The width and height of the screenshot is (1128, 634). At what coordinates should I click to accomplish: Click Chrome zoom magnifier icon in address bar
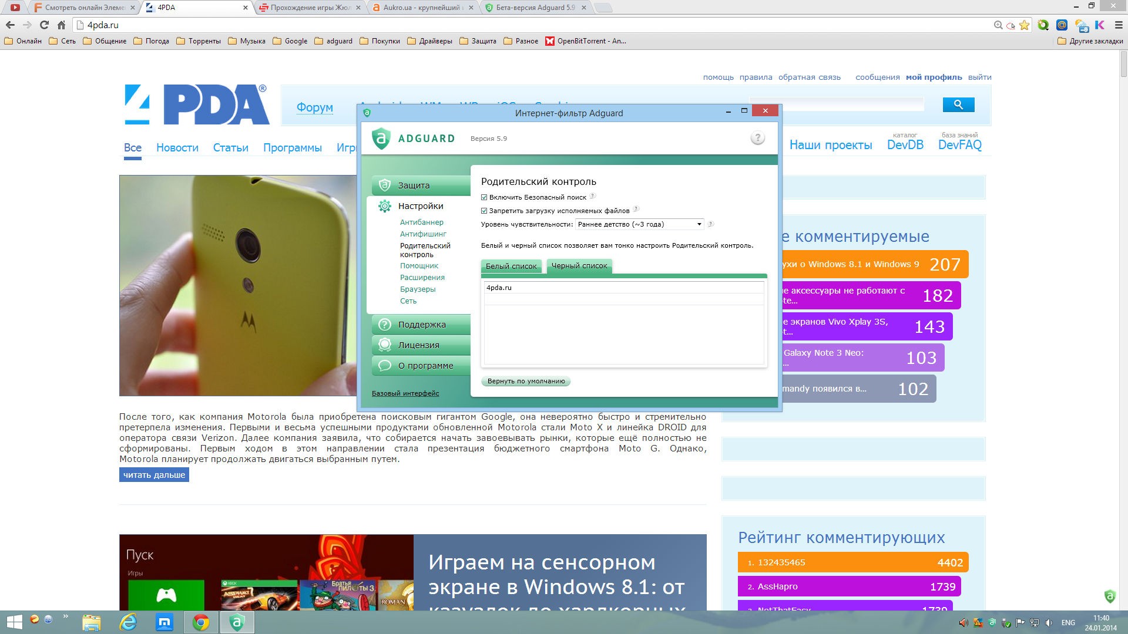998,25
